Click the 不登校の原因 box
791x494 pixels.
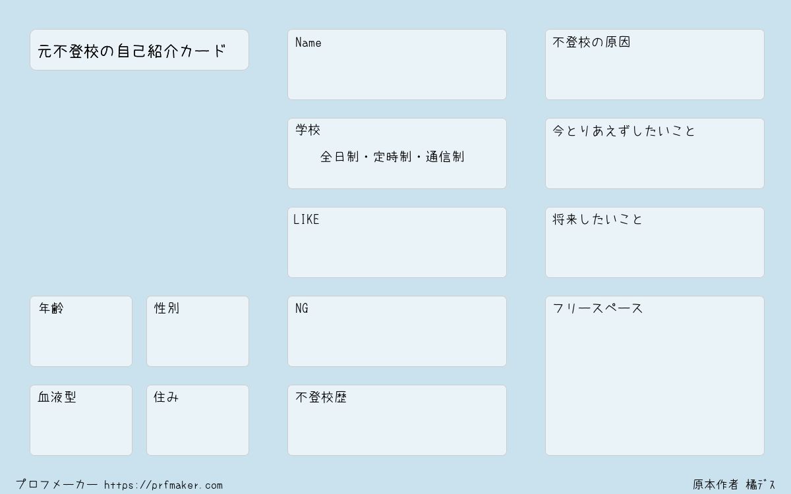tap(655, 65)
